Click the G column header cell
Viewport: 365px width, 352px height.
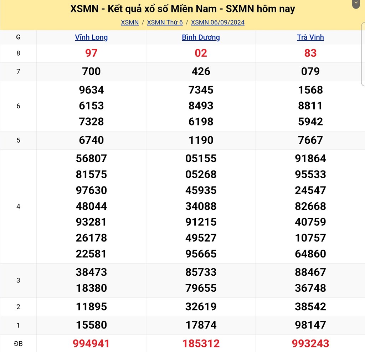point(18,37)
